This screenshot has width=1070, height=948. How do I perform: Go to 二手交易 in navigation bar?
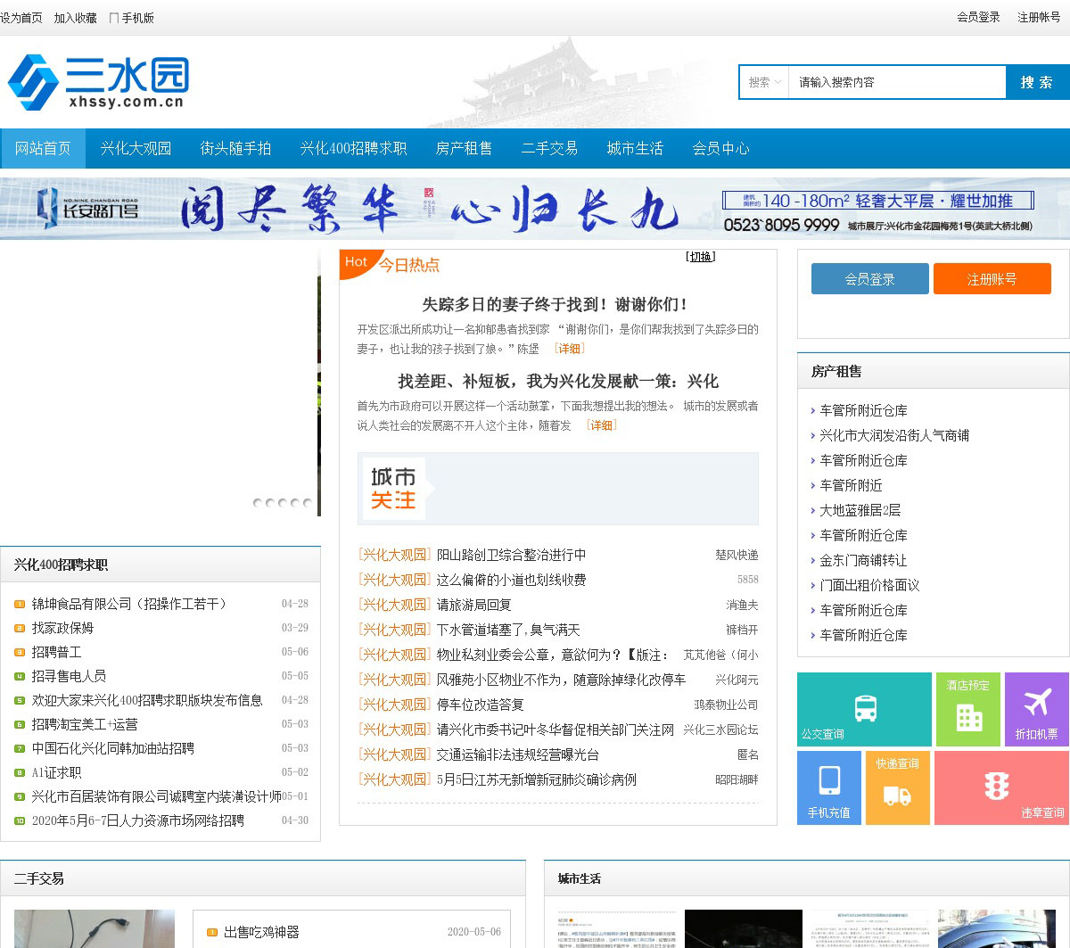(549, 148)
